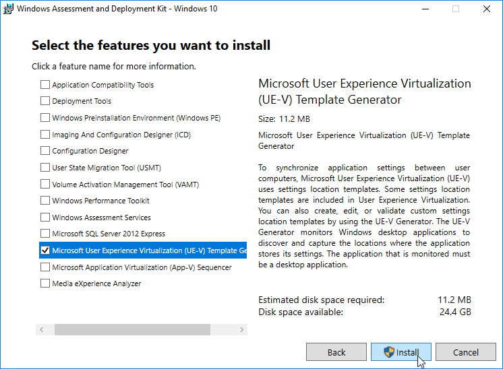Viewport: 503px width, 369px height.
Task: Check the App-V Sequencer checkbox
Action: 45,267
